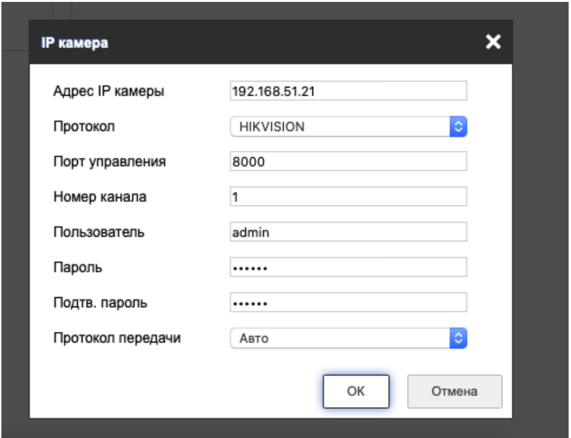Click the Подтв. пароль label
The height and width of the screenshot is (438, 571).
pyautogui.click(x=100, y=303)
